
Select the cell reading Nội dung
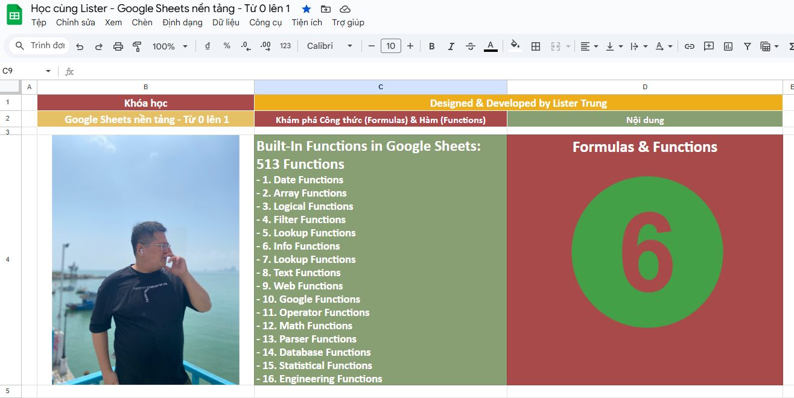point(644,119)
